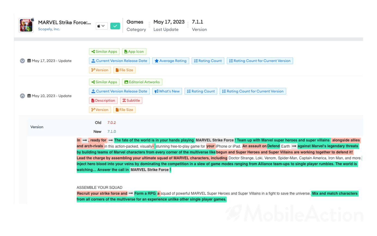The height and width of the screenshot is (236, 377).
Task: Click File Size tag in May 10 update
Action: tap(124, 110)
